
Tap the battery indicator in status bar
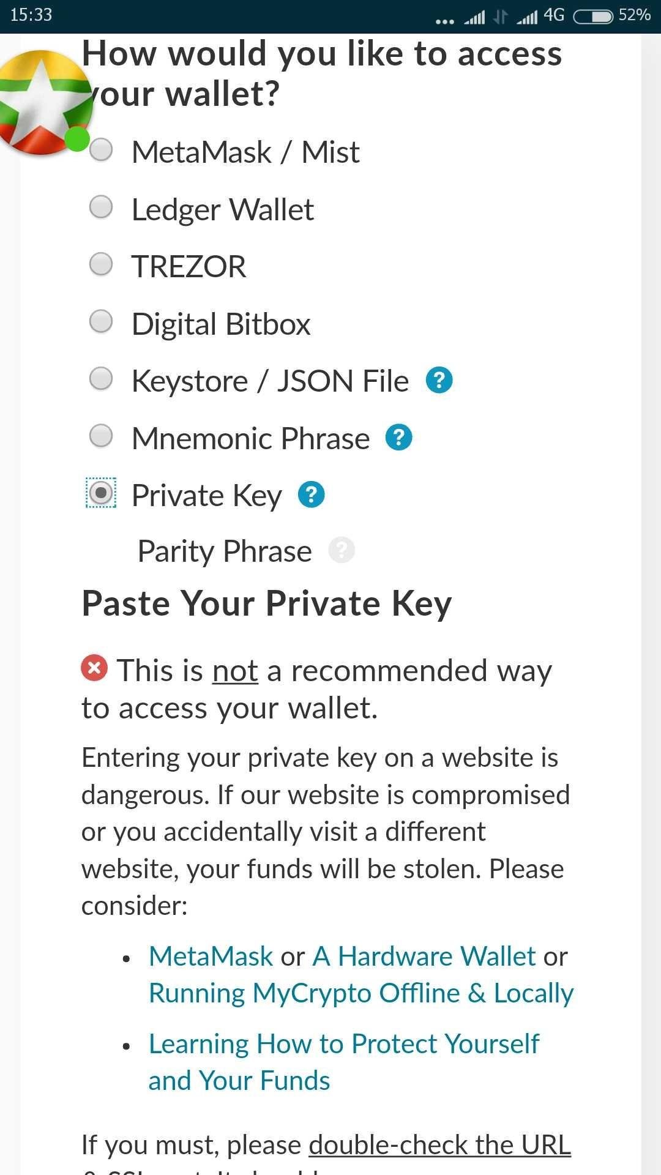point(593,16)
